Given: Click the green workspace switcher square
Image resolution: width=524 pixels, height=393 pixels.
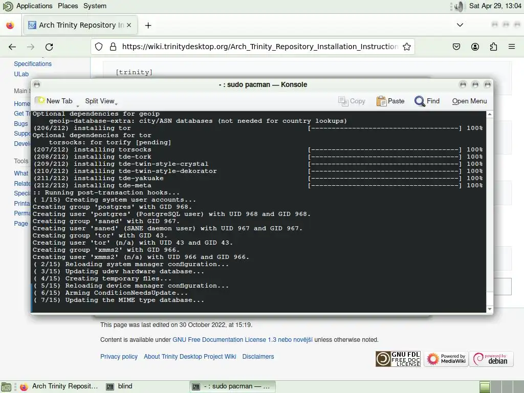Looking at the screenshot, I should pos(485,387).
